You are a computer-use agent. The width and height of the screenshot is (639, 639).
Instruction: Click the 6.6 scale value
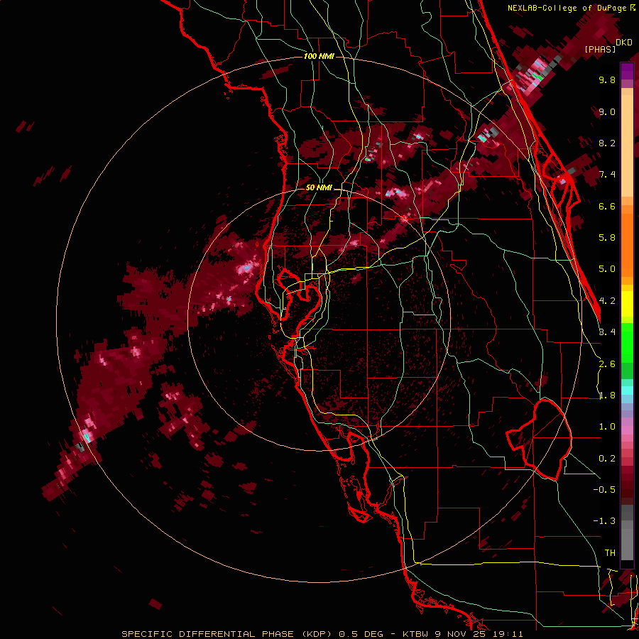tap(607, 206)
